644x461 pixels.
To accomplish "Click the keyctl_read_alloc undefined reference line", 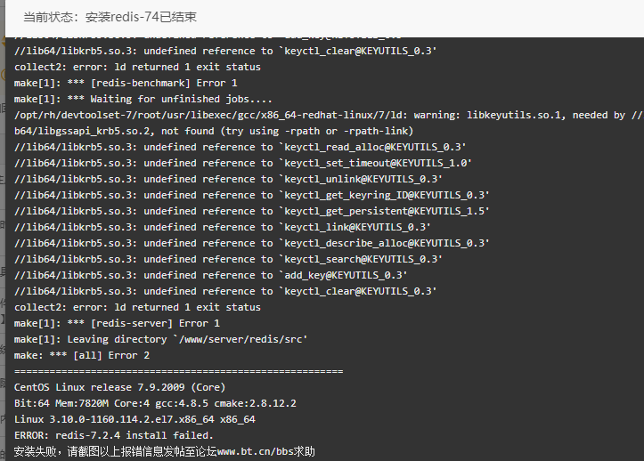I will click(240, 147).
